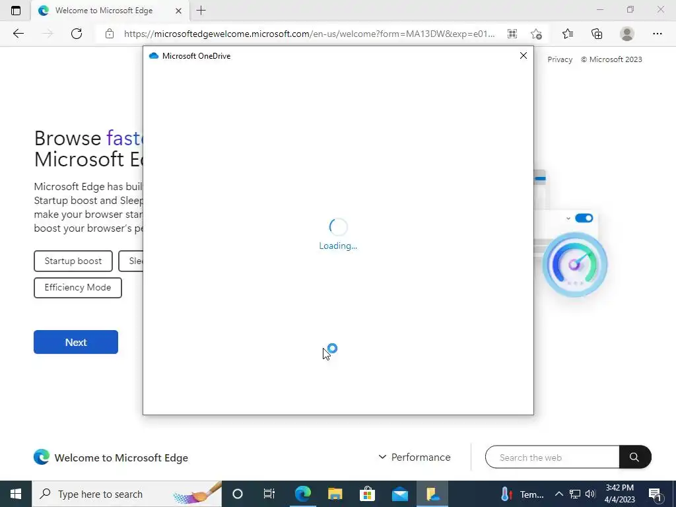This screenshot has height=507, width=676.
Task: Open the weather temperature widget
Action: [x=523, y=494]
